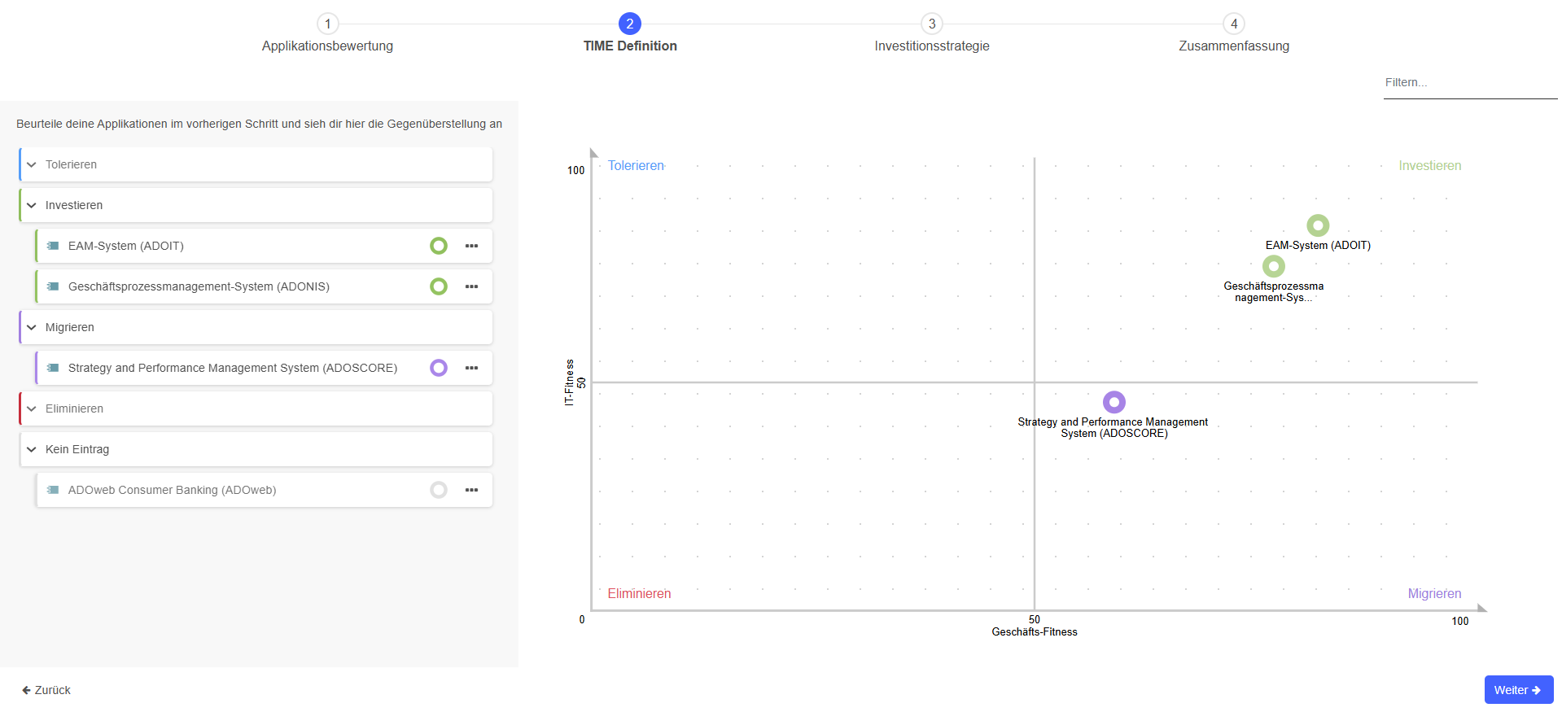Select the EAM-System (ADOIT) bubble in the chart
This screenshot has width=1562, height=712.
point(1317,225)
